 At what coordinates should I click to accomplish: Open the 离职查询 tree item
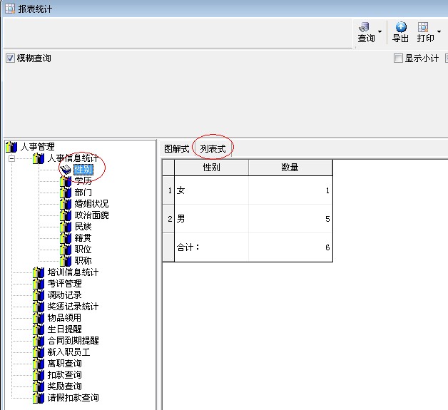click(65, 364)
